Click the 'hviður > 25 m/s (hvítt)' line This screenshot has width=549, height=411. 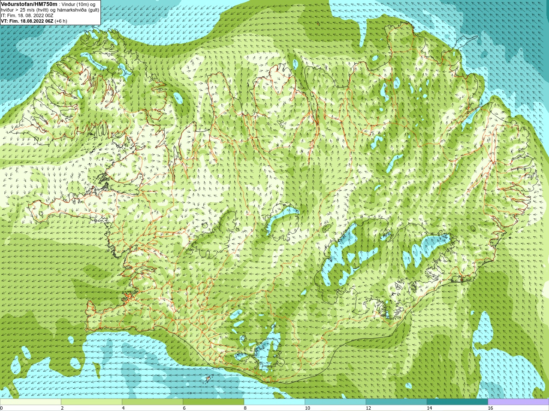50,9
